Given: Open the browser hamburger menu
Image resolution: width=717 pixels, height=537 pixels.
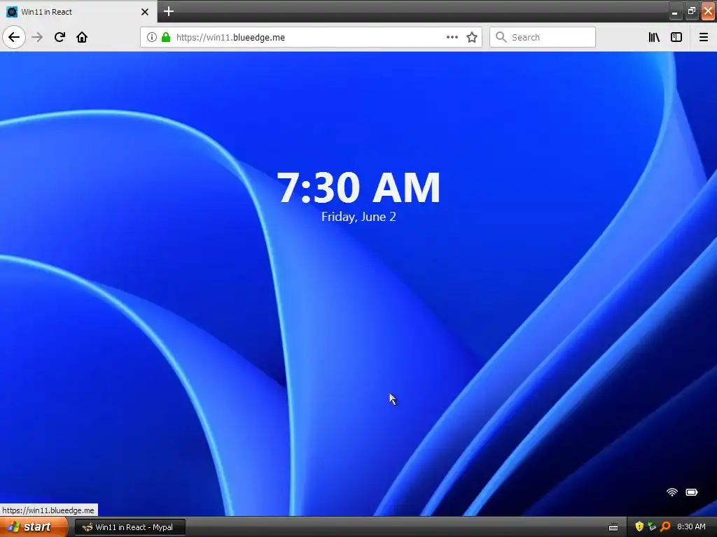Looking at the screenshot, I should point(703,37).
